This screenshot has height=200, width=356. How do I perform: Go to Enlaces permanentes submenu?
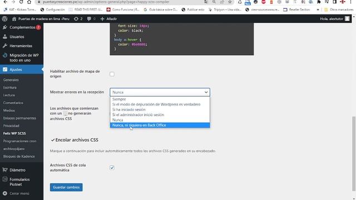(x=19, y=118)
